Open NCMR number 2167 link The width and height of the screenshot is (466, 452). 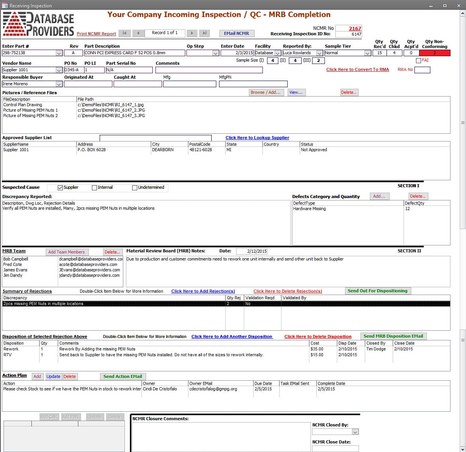355,28
